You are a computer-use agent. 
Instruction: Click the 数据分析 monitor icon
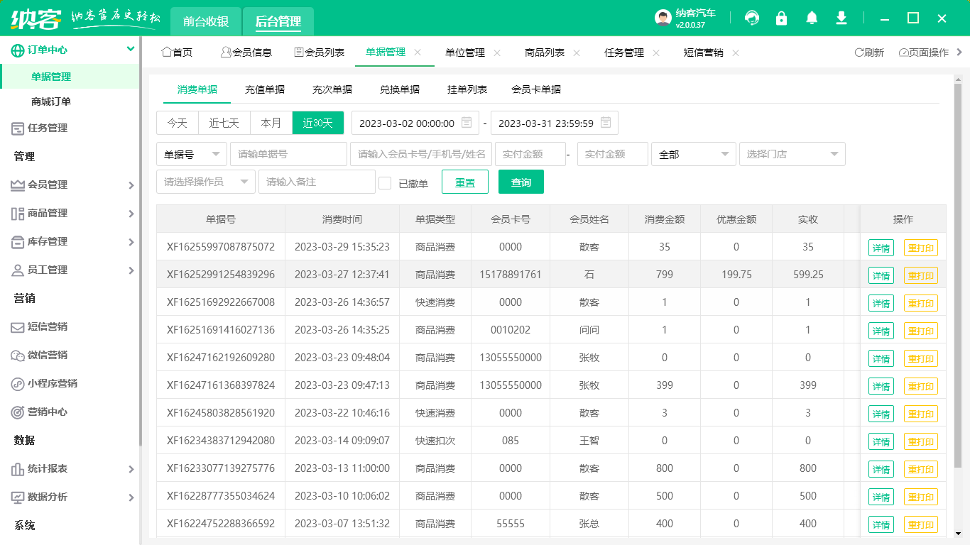tap(18, 497)
